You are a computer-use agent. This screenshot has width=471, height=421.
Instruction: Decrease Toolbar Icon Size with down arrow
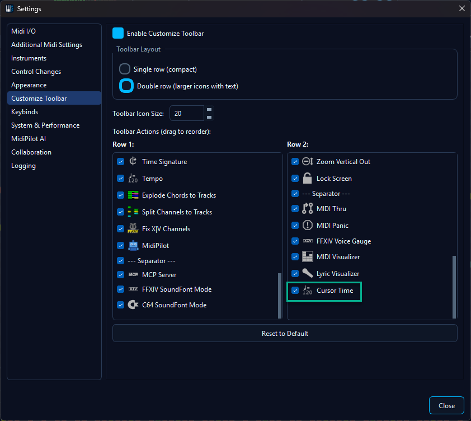coord(209,117)
